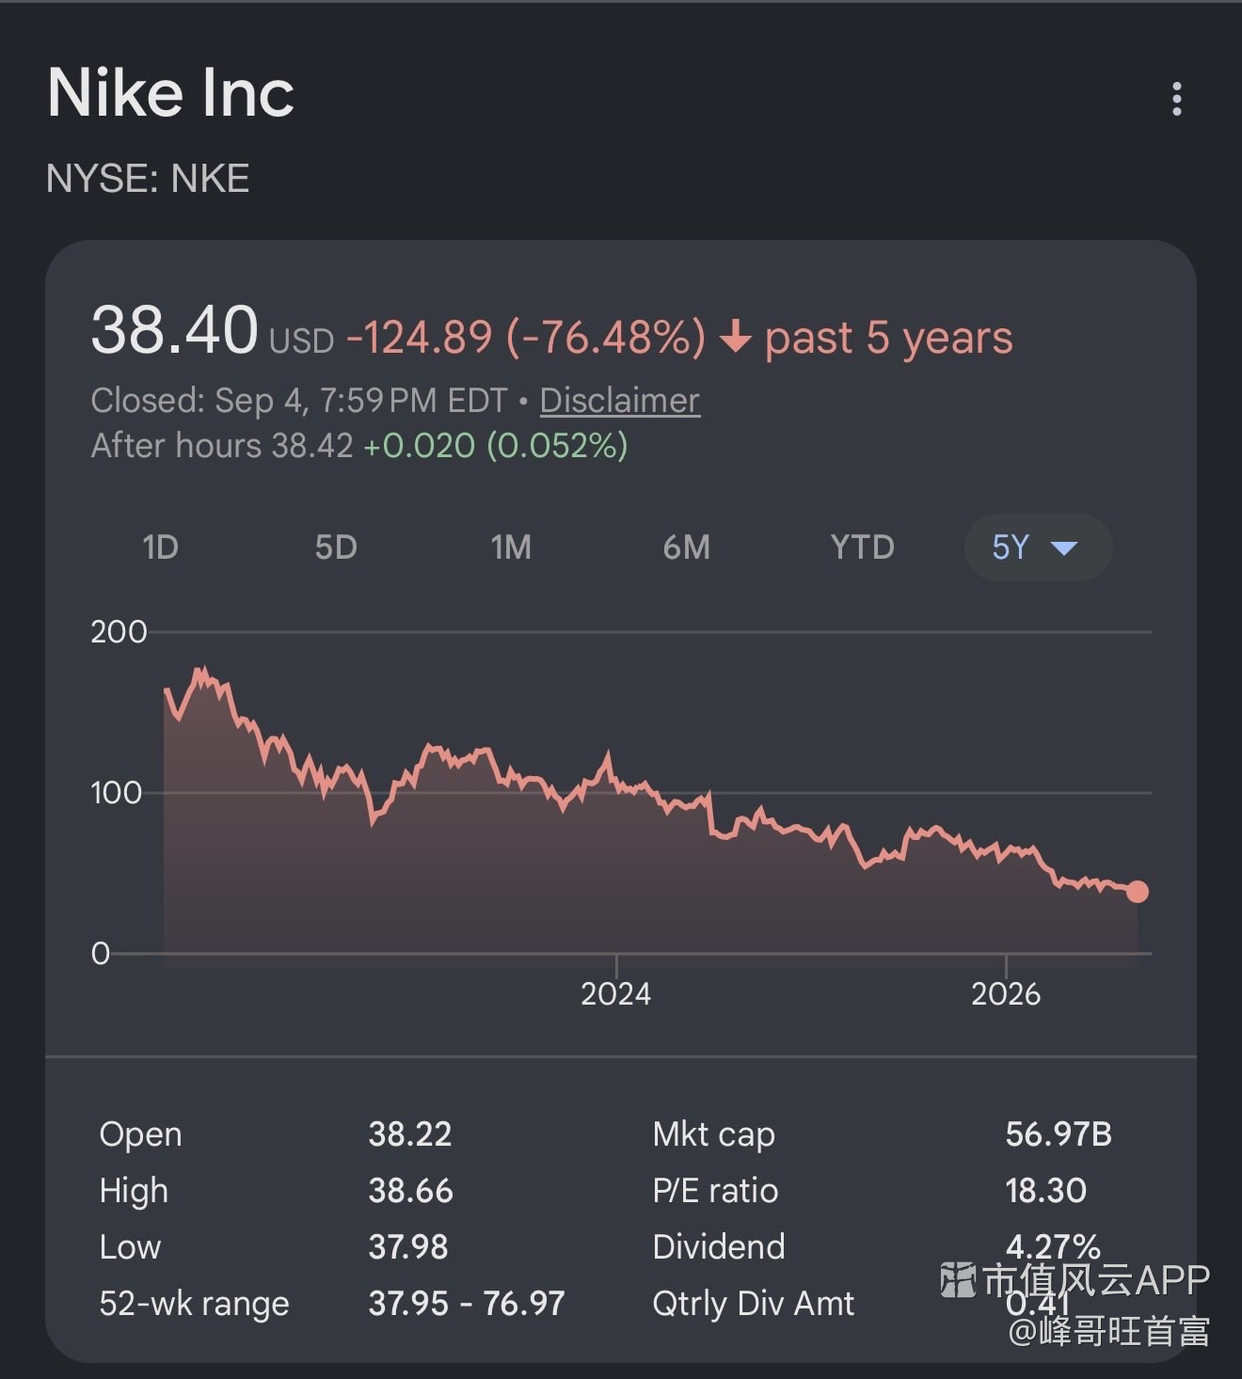1242x1379 pixels.
Task: Click the Open price 38.22
Action: pyautogui.click(x=410, y=1134)
